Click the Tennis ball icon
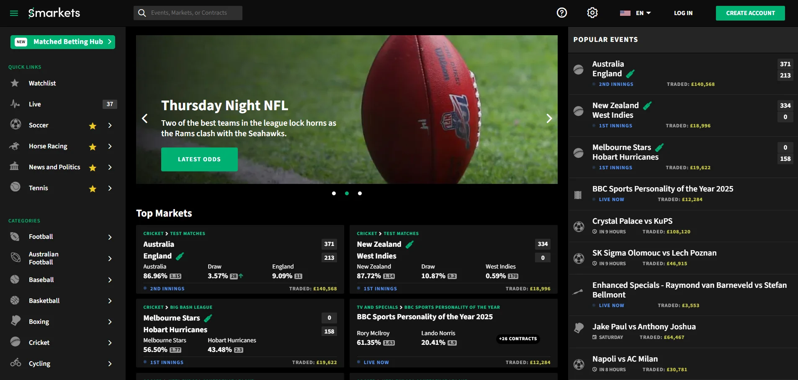Screen dimensions: 798x380 [x=15, y=187]
